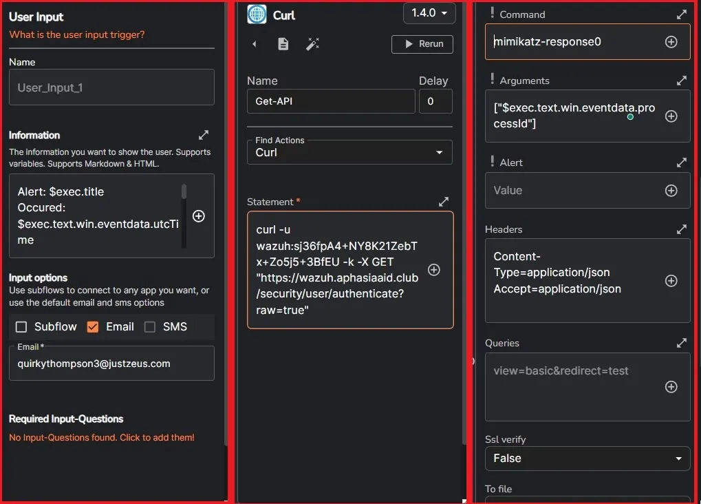Click plus icon in Command field
Viewport: 701px width, 504px height.
pos(671,42)
